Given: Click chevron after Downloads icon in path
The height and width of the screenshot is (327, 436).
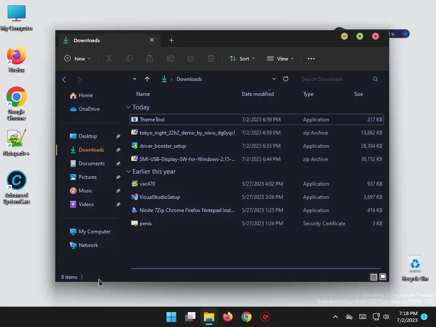Looking at the screenshot, I should coord(172,79).
